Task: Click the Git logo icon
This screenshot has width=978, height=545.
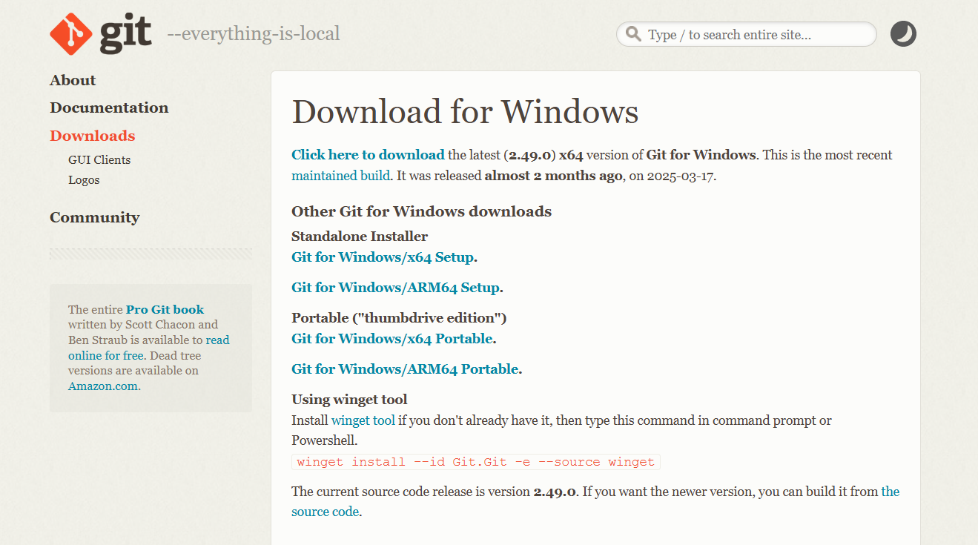Action: click(x=101, y=34)
